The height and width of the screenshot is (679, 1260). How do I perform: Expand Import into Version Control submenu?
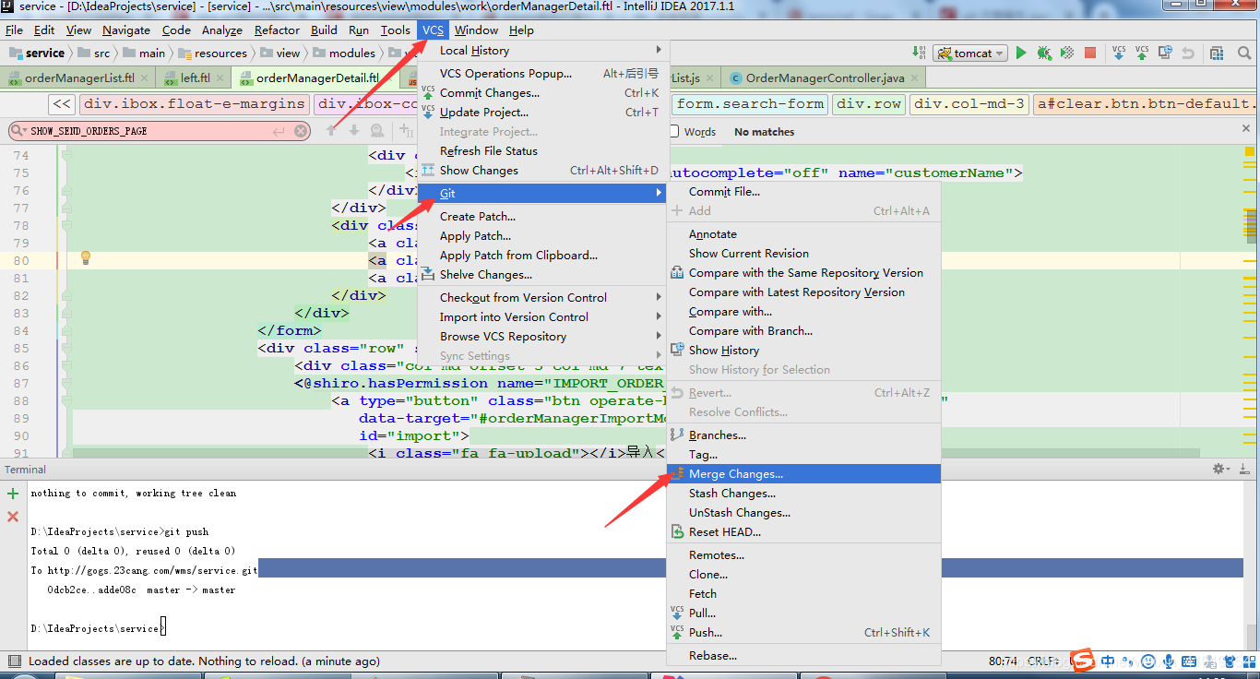pos(542,317)
